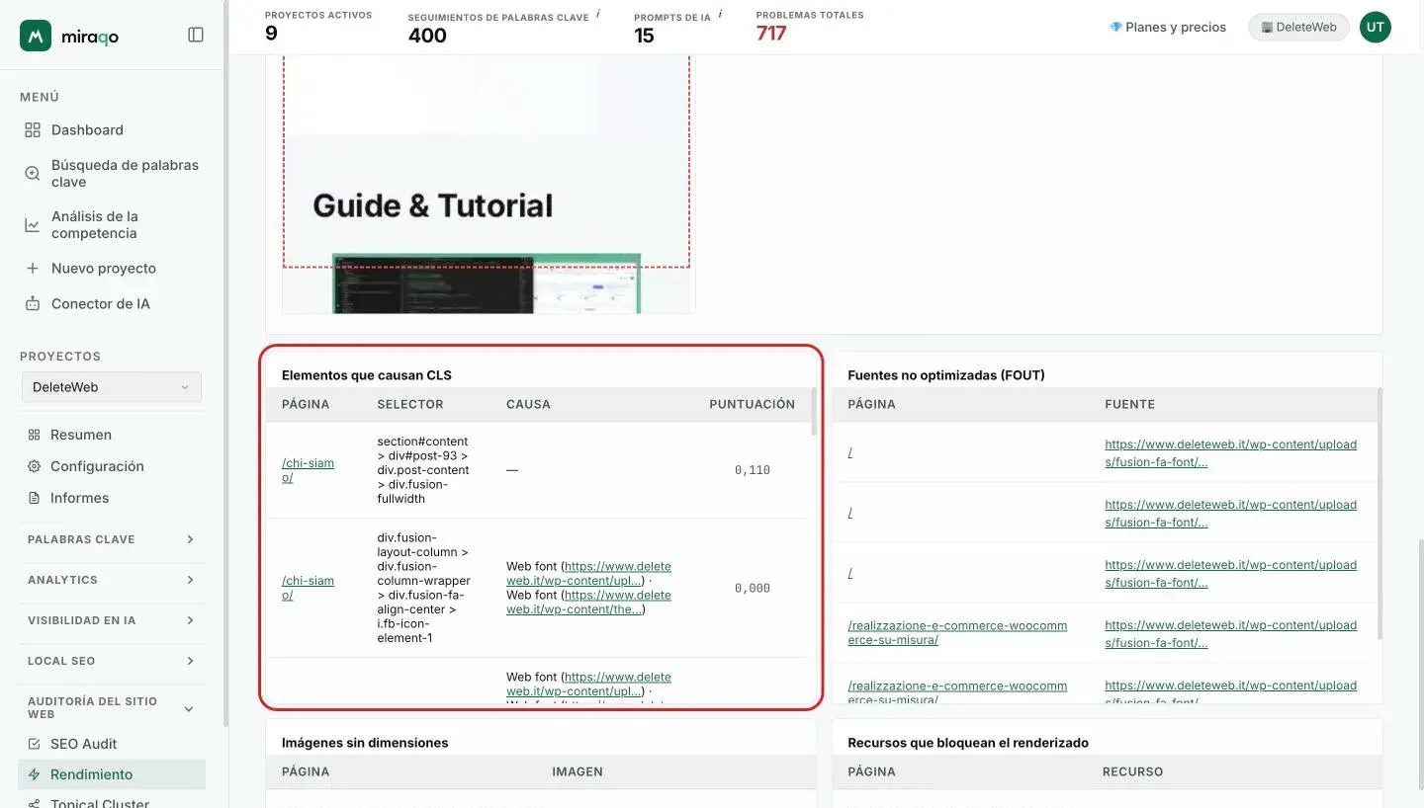The image size is (1424, 808).
Task: Select Rendimiento in the sidebar
Action: (113, 774)
